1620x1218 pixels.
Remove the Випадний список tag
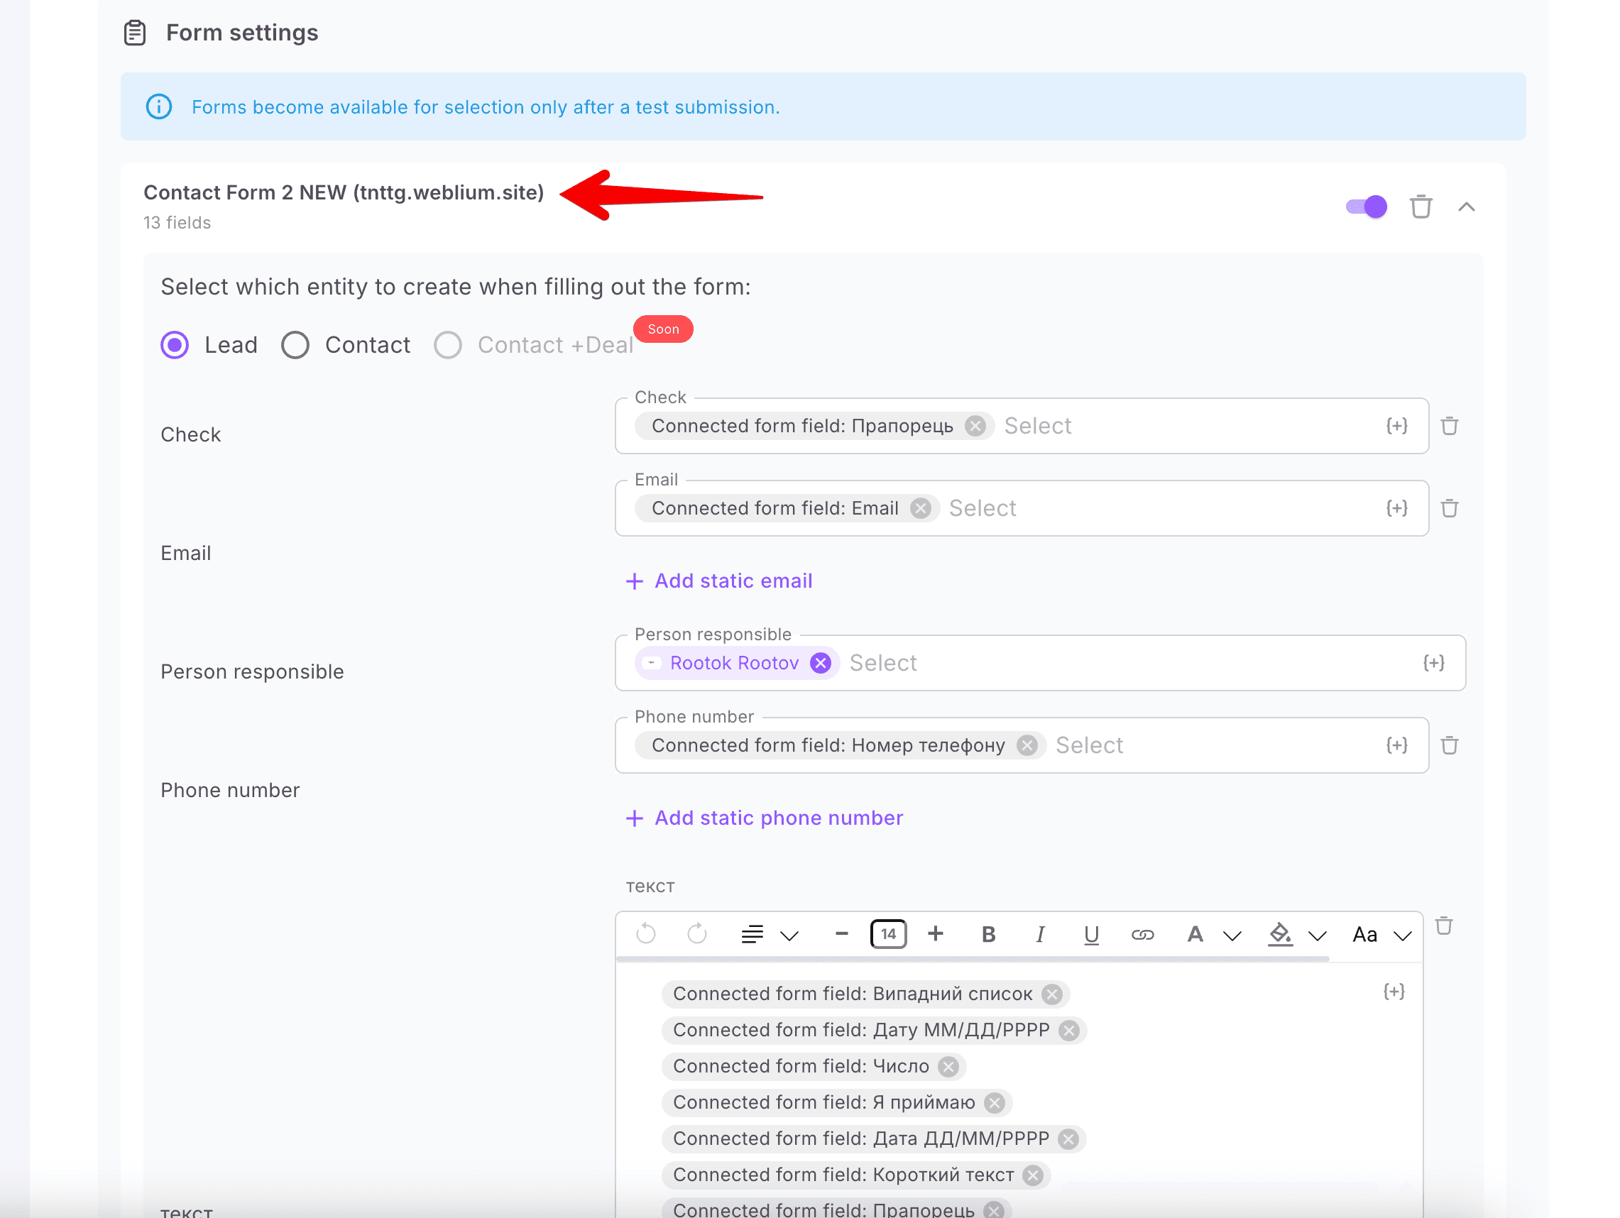(1052, 994)
